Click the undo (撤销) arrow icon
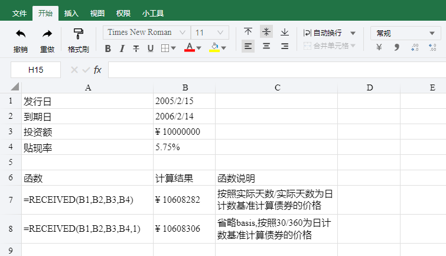446x256 pixels. 21,34
